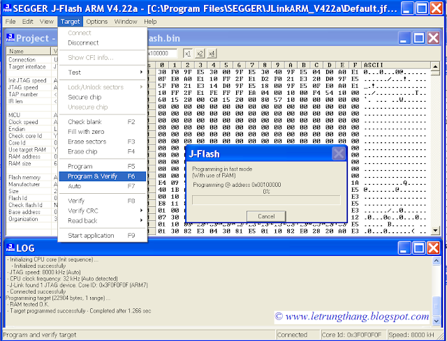Open the File menu
This screenshot has height=341, width=447.
click(x=10, y=22)
